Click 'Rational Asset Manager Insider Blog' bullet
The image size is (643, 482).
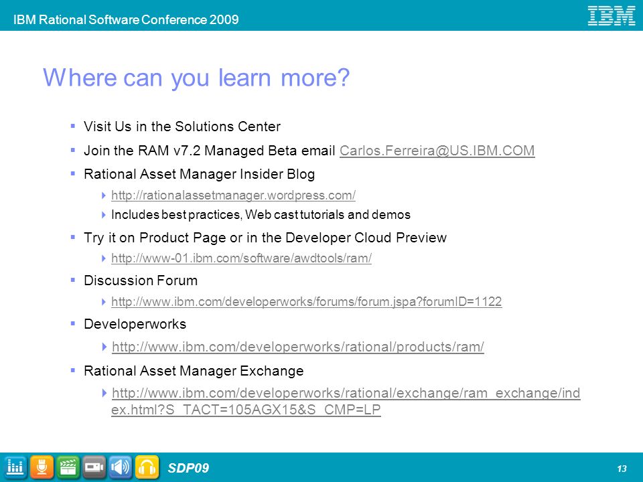click(x=200, y=174)
